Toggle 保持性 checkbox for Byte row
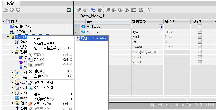The image size is (217, 110). [200, 32]
